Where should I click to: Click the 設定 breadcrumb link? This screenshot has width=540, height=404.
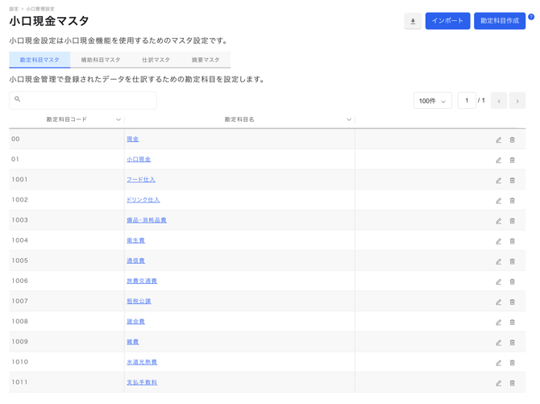tap(14, 9)
